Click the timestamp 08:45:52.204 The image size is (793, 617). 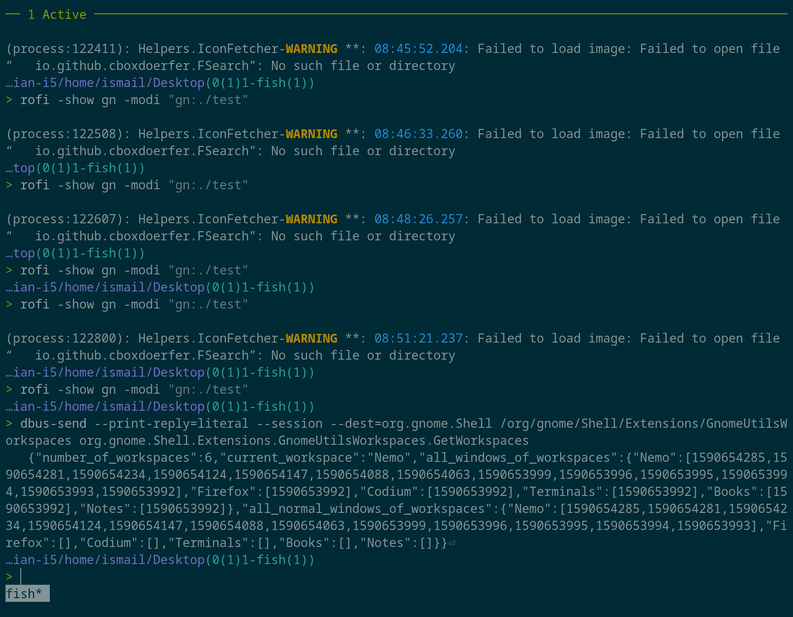(x=418, y=49)
